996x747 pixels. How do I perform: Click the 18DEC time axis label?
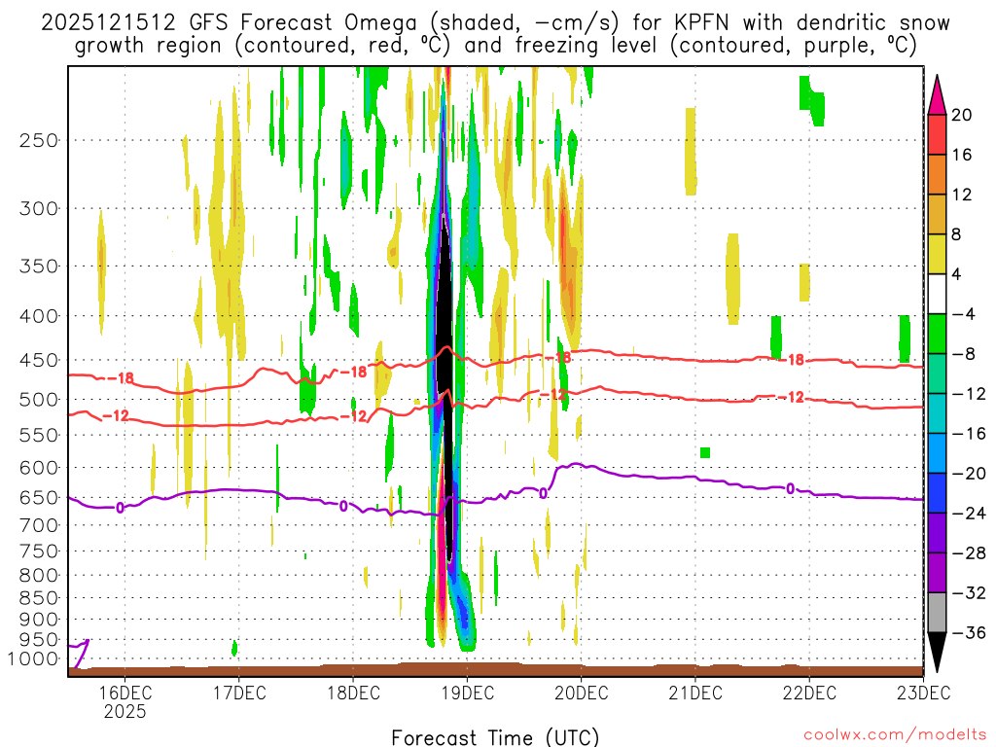[x=353, y=693]
